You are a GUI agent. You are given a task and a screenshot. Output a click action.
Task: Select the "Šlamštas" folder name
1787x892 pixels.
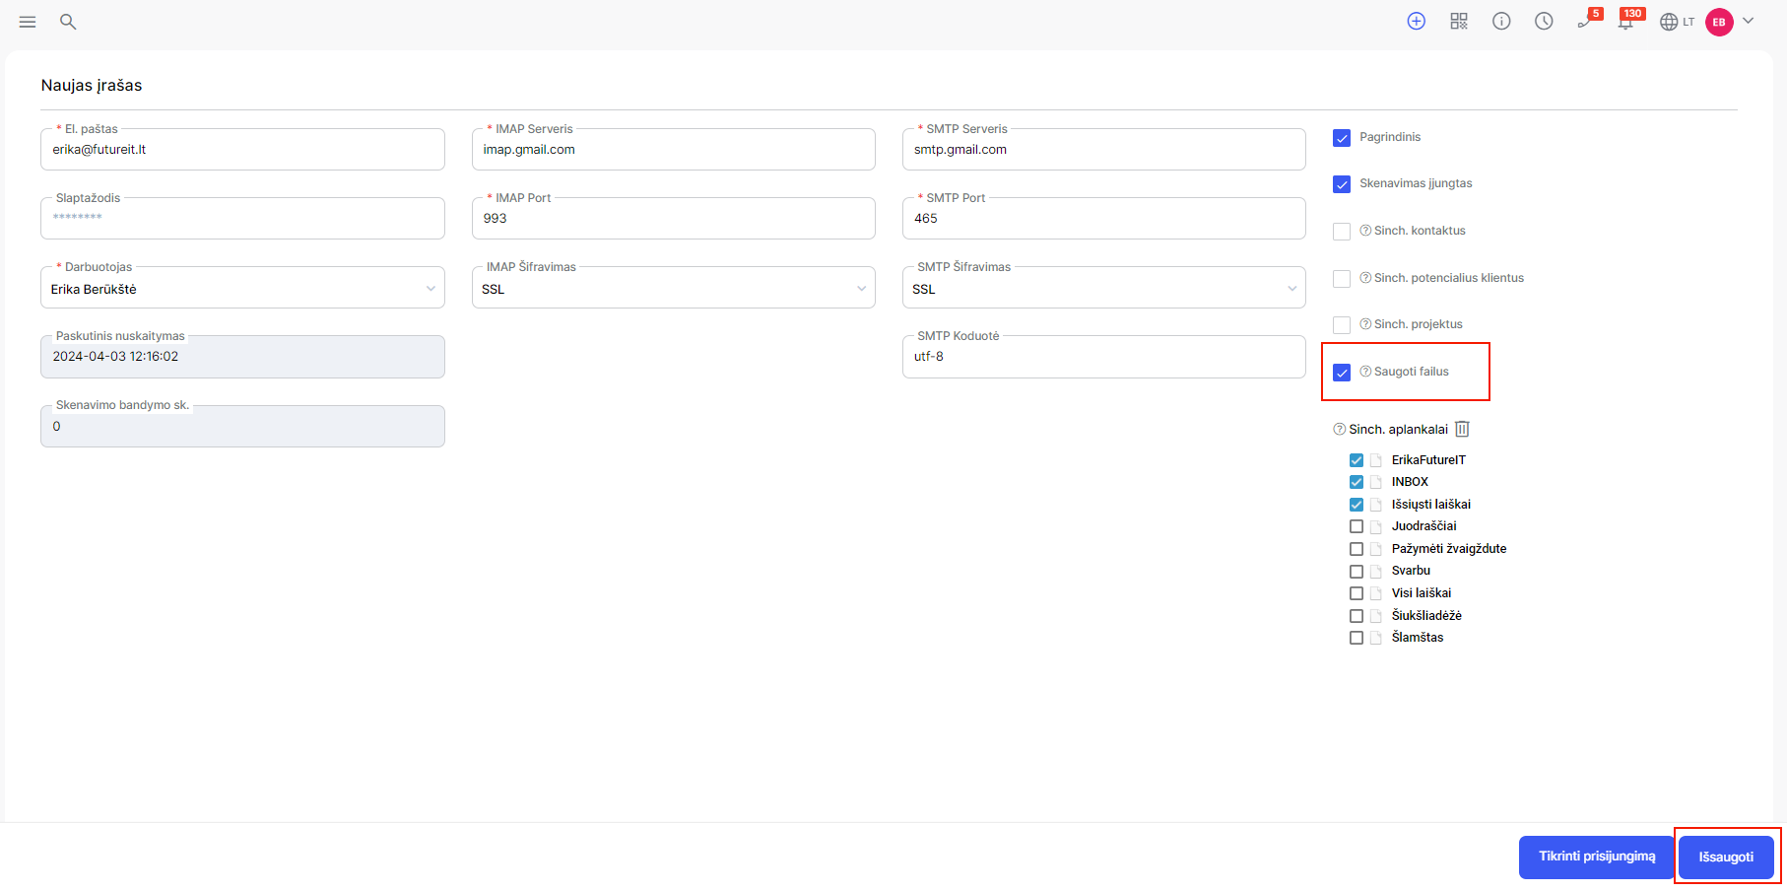(1418, 638)
